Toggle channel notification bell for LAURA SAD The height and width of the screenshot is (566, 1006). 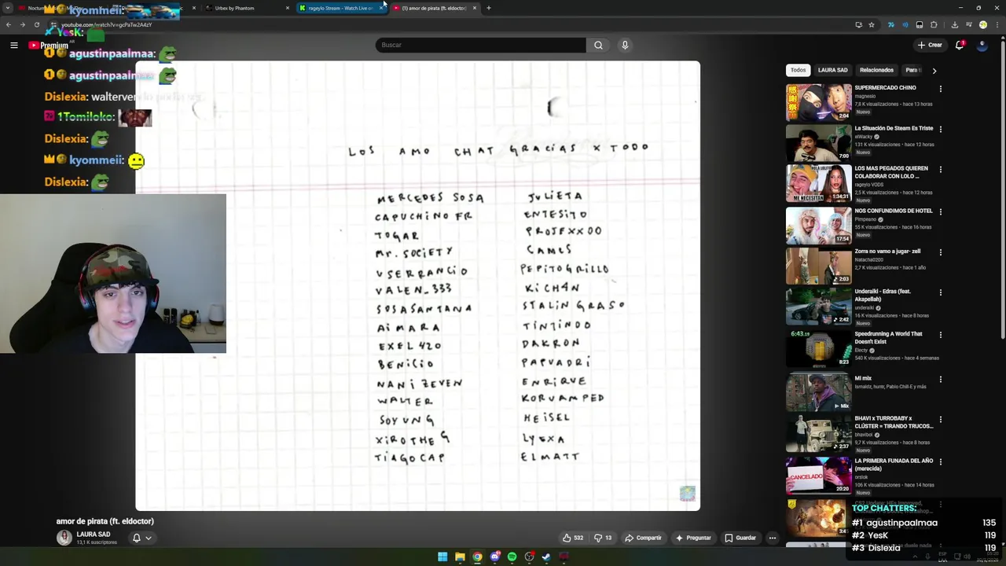pyautogui.click(x=136, y=538)
